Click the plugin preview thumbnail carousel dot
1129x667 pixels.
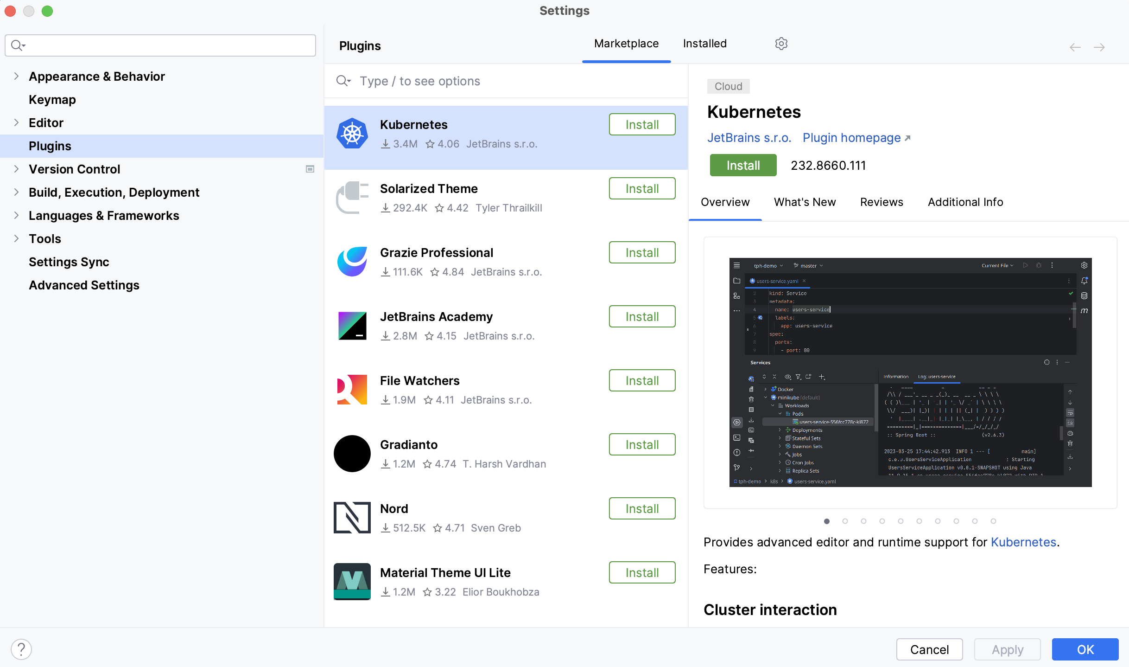point(827,521)
